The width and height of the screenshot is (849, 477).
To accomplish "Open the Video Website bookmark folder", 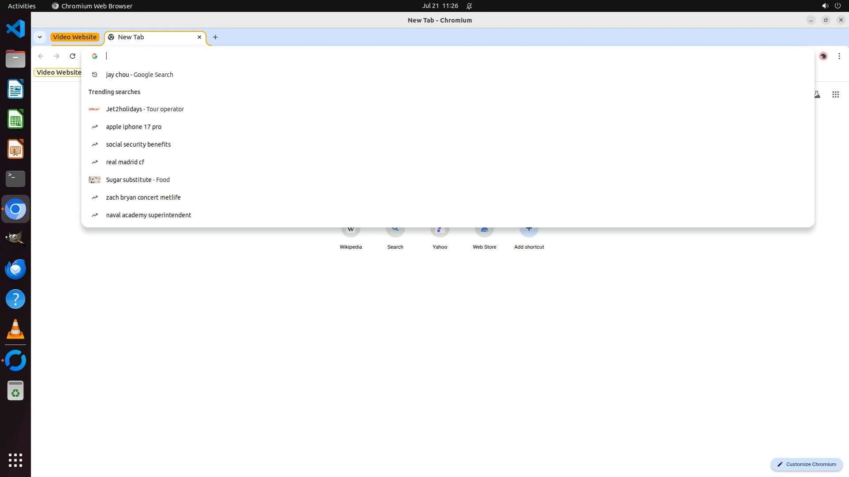I will (58, 72).
